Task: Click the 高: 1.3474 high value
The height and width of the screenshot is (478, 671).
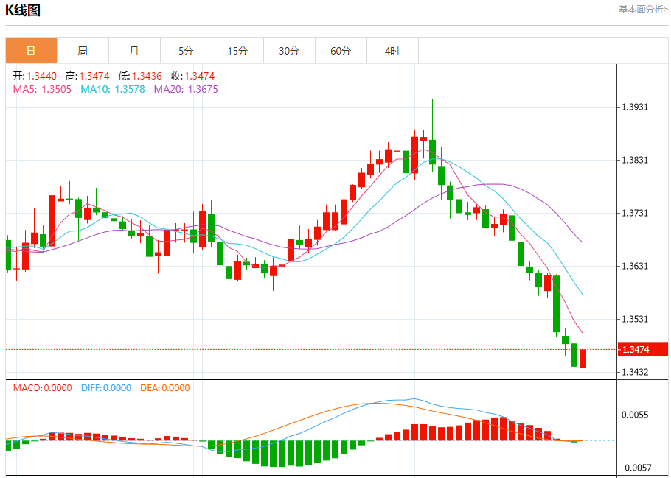Action: 87,76
